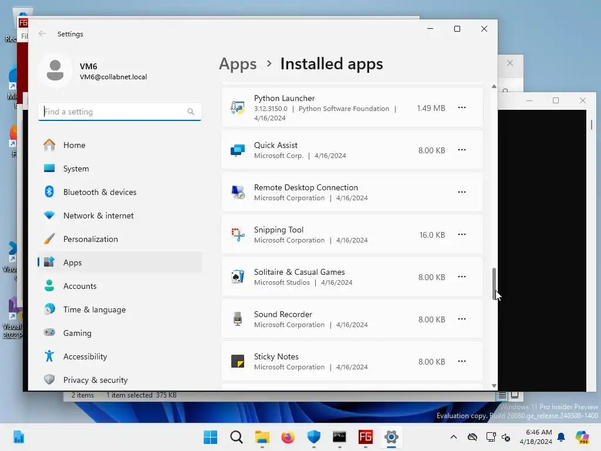Click the Remote Desktop Connection icon
Screen dimensions: 601x451
[238, 192]
